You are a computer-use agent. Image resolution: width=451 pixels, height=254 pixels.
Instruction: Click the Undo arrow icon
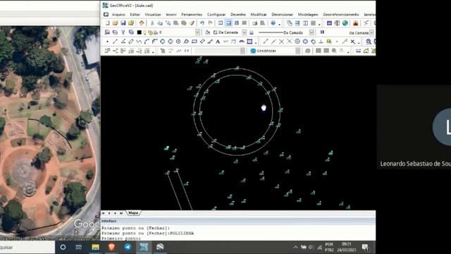point(202,23)
